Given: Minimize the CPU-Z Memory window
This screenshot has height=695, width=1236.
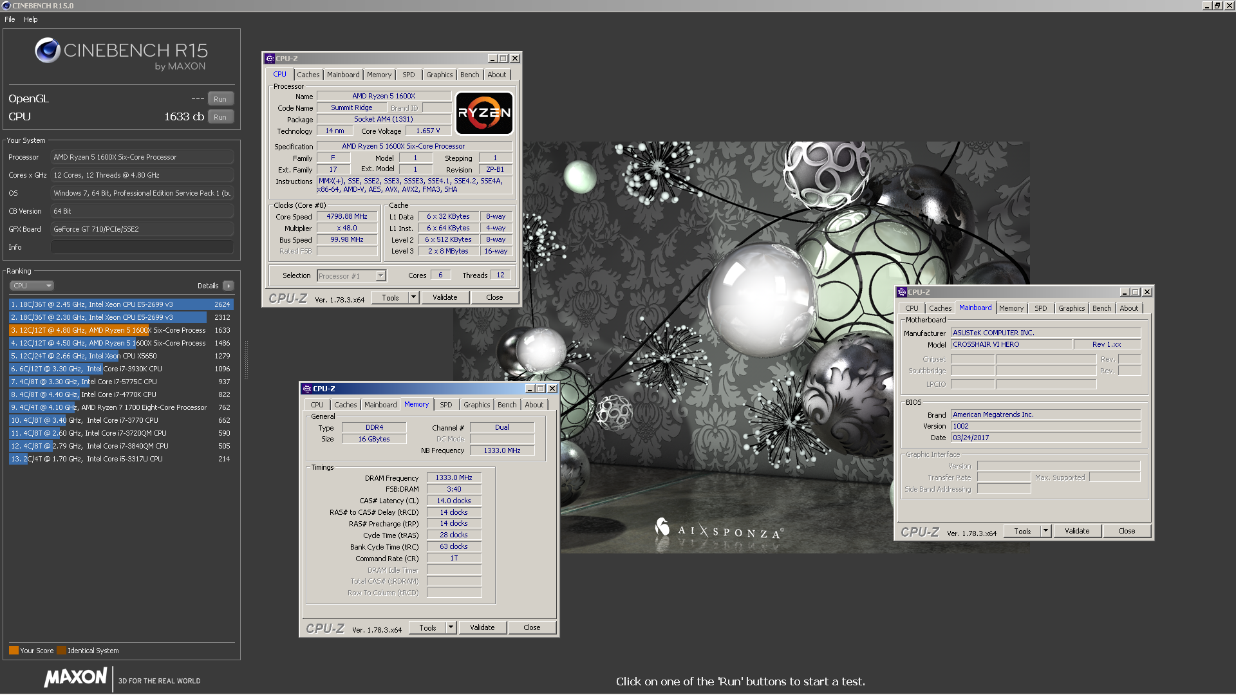Looking at the screenshot, I should [530, 389].
